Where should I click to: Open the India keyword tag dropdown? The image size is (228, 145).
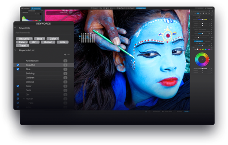[67, 42]
